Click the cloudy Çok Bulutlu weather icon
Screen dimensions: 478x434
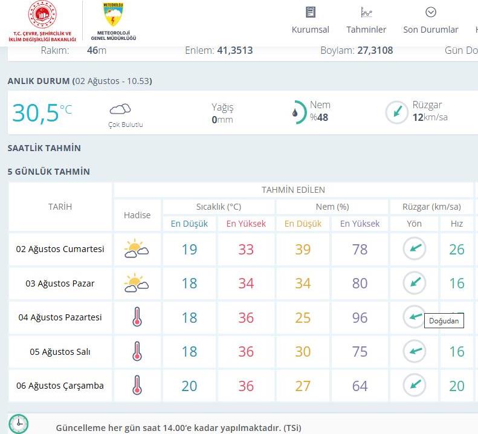(x=120, y=109)
